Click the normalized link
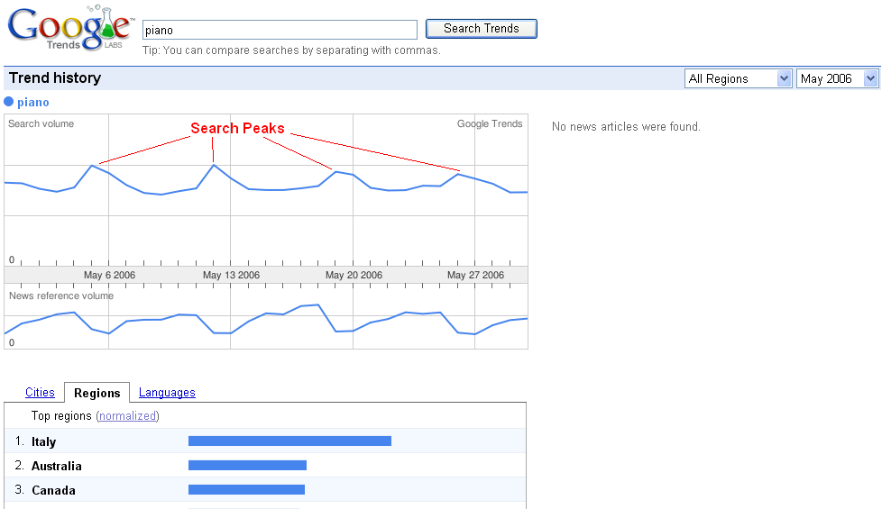The image size is (891, 509). (x=127, y=416)
